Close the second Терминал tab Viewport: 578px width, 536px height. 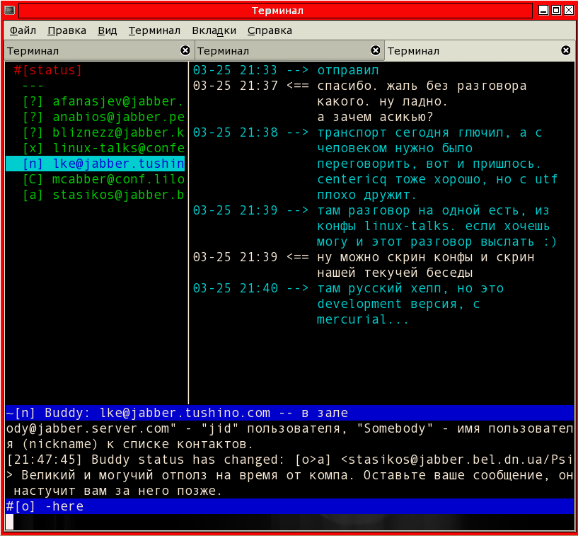pyautogui.click(x=376, y=50)
